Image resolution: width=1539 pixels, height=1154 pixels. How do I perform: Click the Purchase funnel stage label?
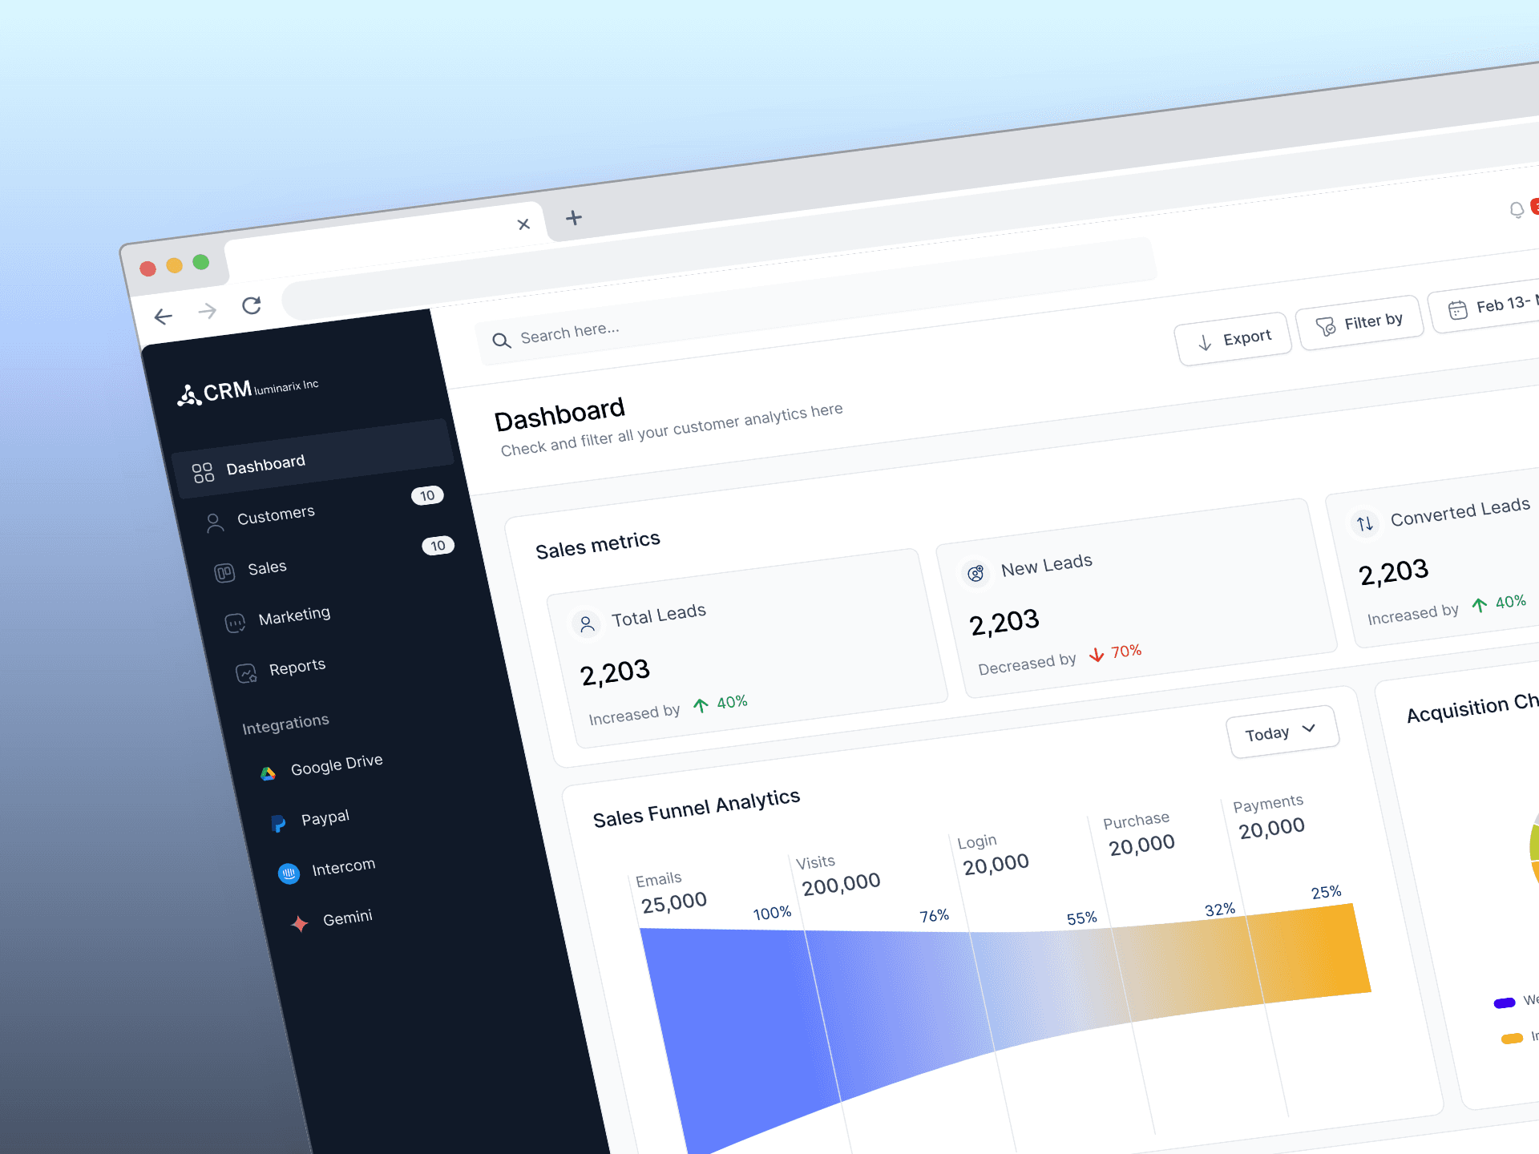[1136, 821]
